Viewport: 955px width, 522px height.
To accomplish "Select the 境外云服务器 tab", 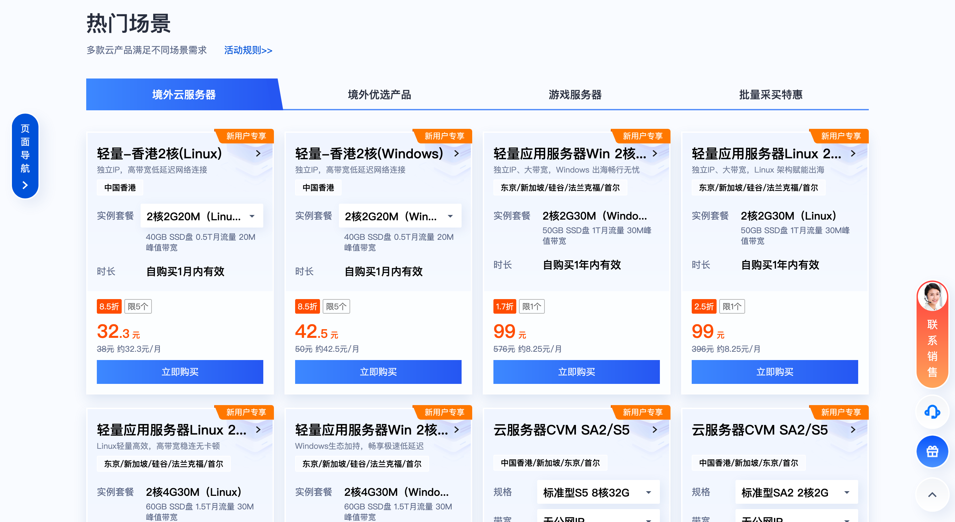I will click(184, 94).
